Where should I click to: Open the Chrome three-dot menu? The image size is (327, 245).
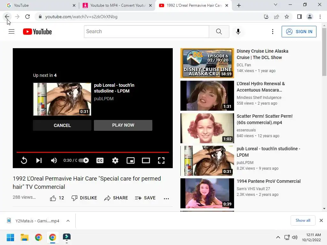point(320,17)
